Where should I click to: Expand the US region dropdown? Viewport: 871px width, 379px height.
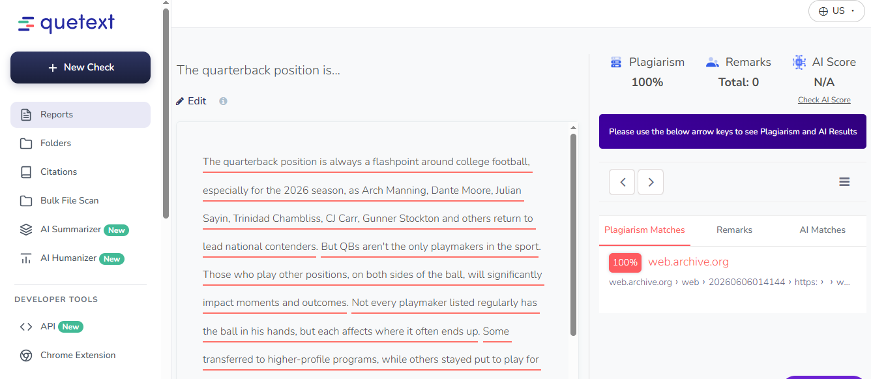(x=836, y=11)
